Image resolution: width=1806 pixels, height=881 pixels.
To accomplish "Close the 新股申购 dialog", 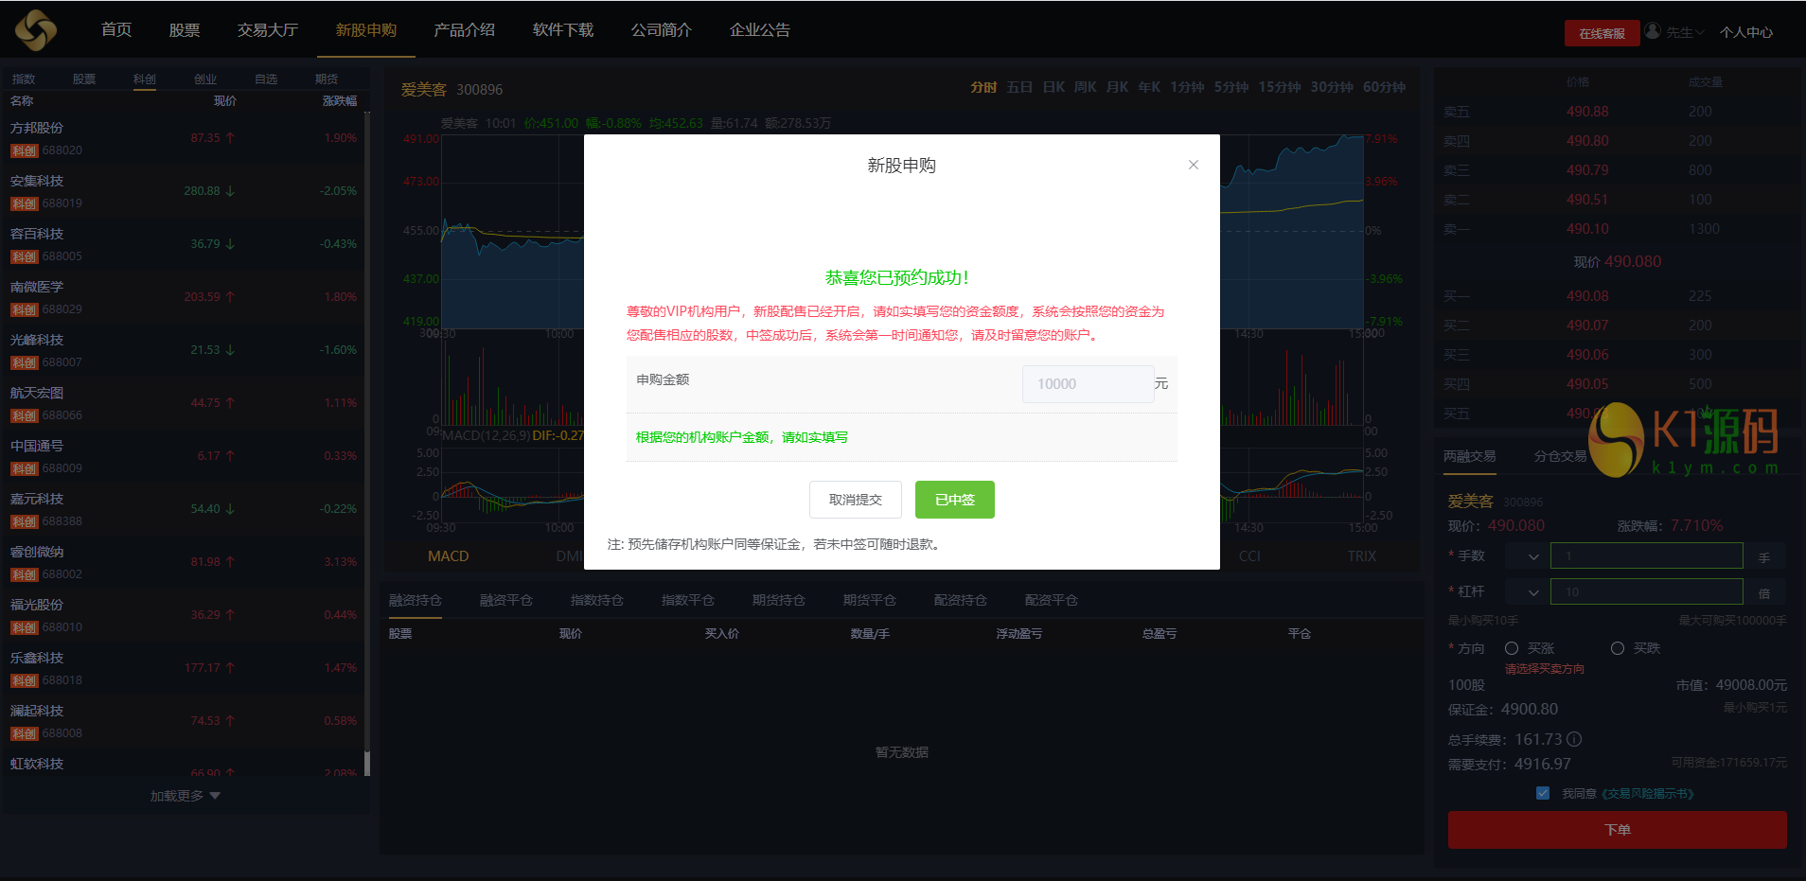I will [x=1194, y=165].
